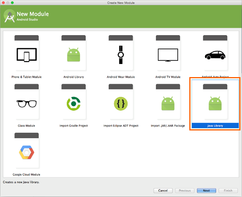242x197 pixels.
Task: Click the Finish button
Action: tap(228, 191)
